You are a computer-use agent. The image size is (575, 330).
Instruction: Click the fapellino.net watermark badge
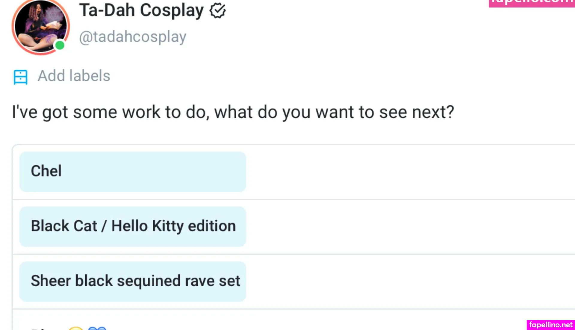[x=550, y=325]
